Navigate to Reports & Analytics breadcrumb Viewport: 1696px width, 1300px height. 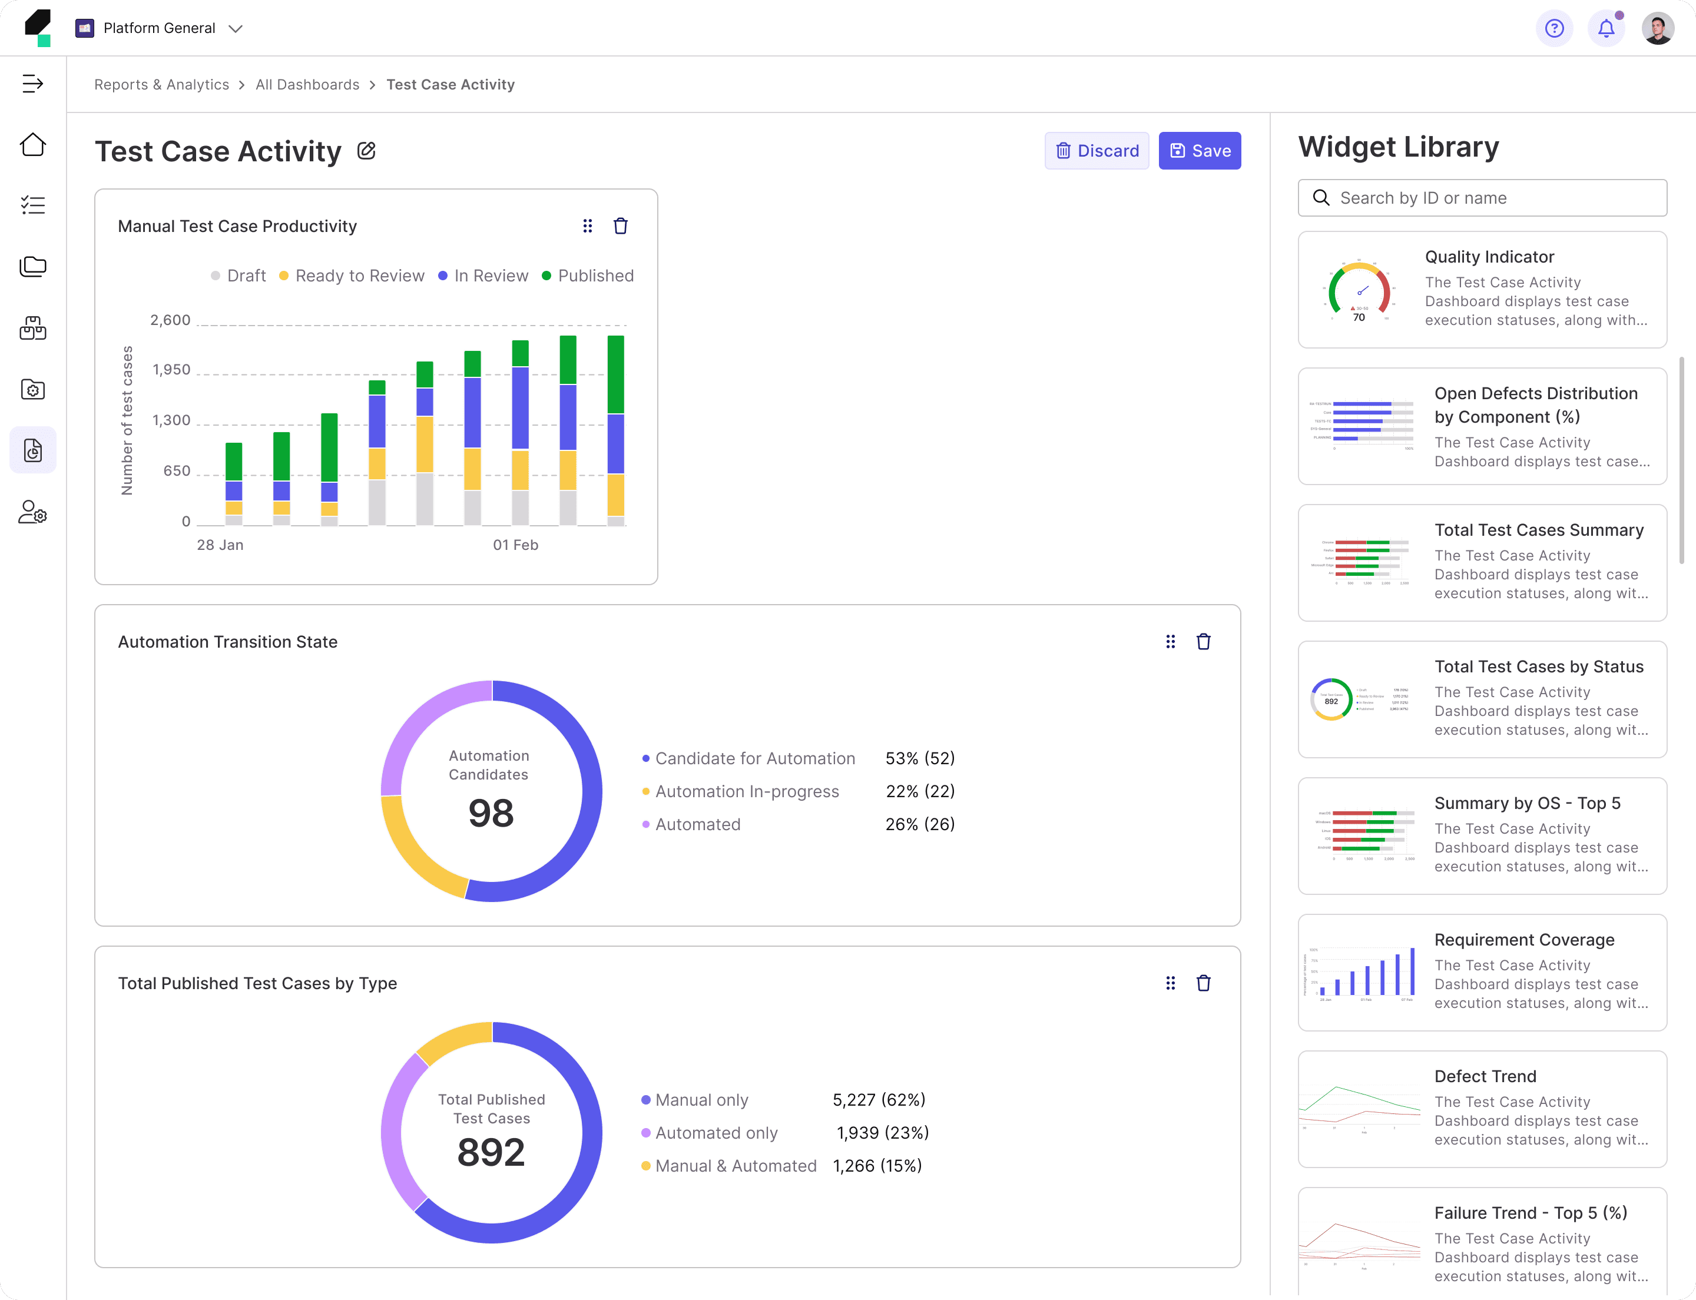[x=161, y=84]
